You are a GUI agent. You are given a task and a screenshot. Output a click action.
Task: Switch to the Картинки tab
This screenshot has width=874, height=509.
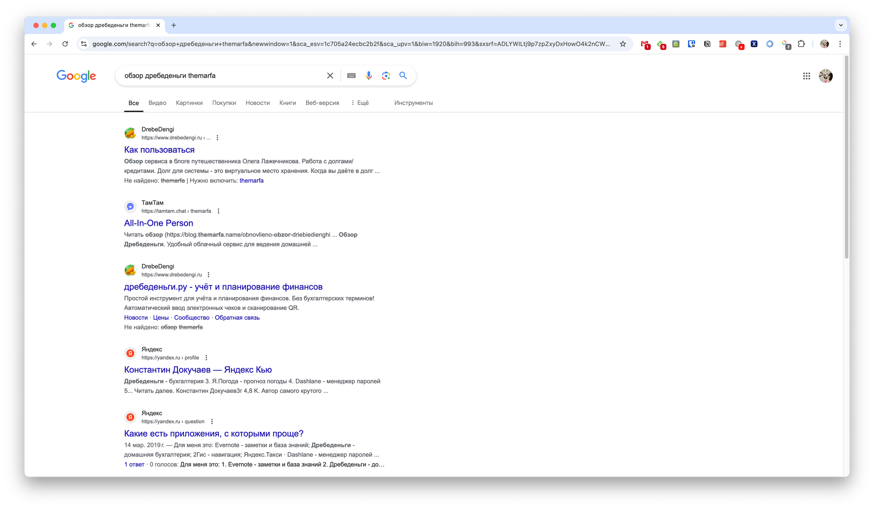click(189, 103)
